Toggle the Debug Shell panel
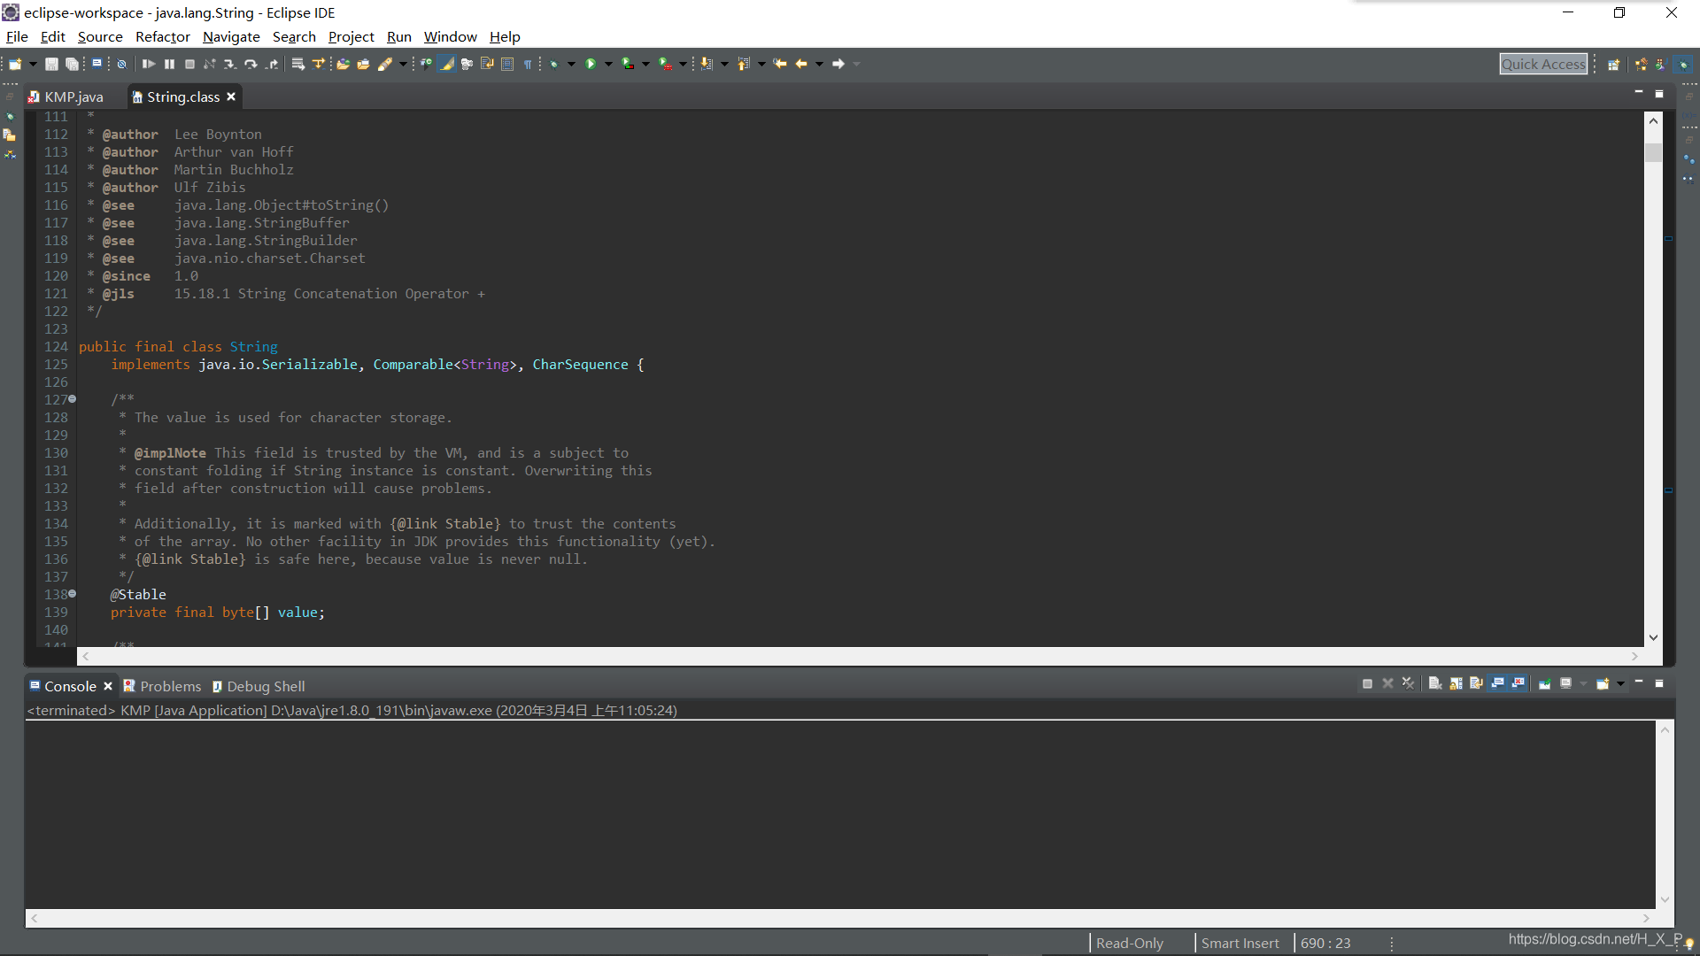1700x956 pixels. pyautogui.click(x=267, y=685)
